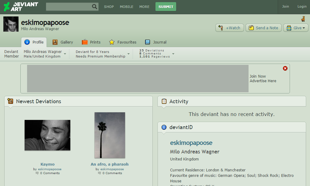310x186 pixels.
Task: Close the advertisement with the red X
Action: [285, 68]
